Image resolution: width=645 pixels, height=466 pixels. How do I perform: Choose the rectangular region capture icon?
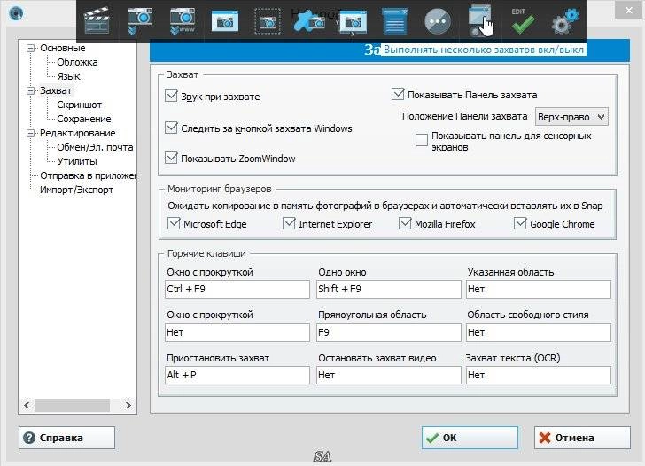point(268,21)
